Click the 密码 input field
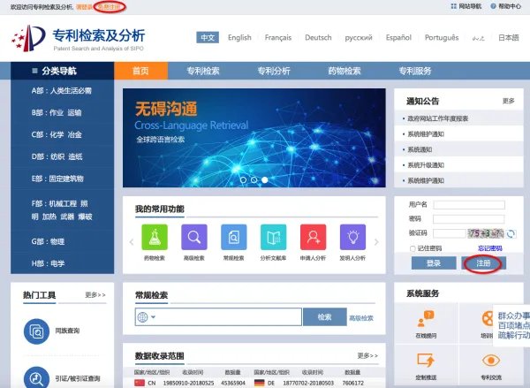 469,219
